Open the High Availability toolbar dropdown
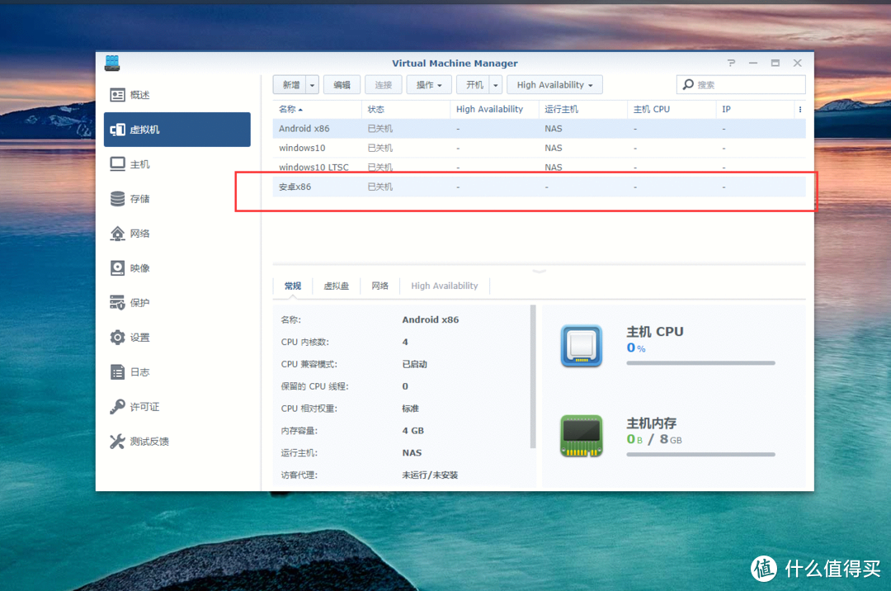The width and height of the screenshot is (891, 591). (554, 85)
